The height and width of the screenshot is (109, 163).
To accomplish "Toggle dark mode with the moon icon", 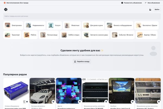I will [x=150, y=10].
